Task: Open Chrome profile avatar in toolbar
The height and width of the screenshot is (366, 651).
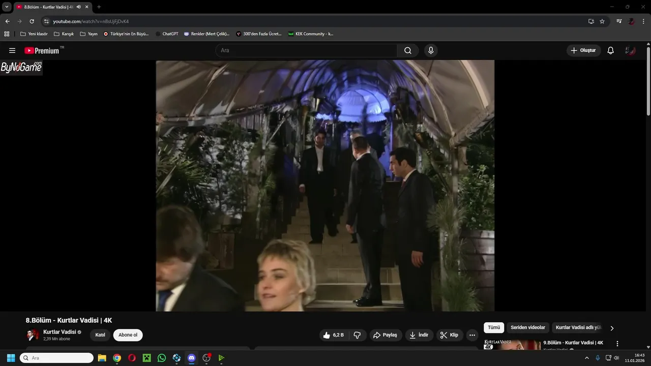Action: coord(631,21)
